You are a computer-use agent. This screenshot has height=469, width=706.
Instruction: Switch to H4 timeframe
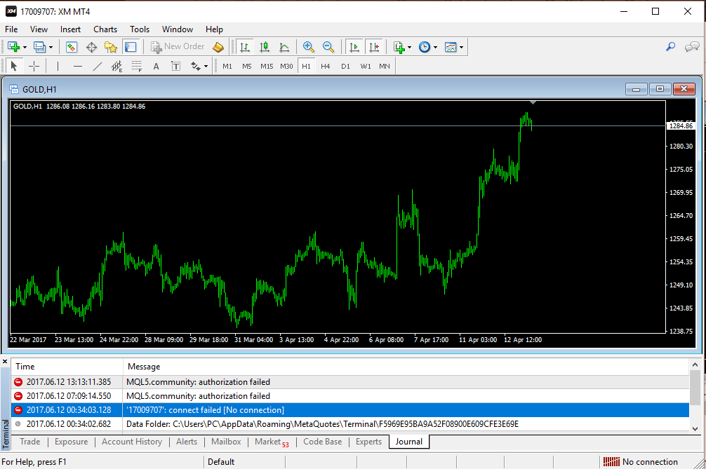(326, 66)
